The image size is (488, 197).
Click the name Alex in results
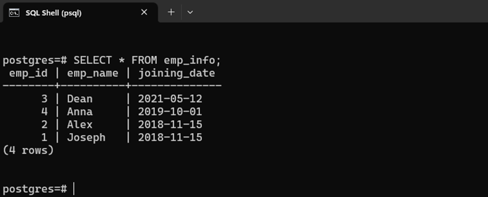point(80,124)
